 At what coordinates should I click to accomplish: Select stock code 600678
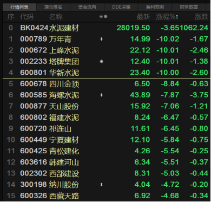34,84
